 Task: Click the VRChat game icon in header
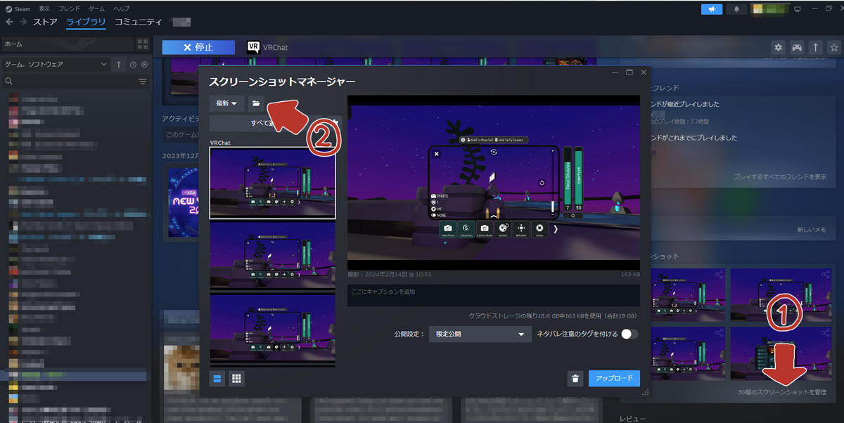point(254,47)
